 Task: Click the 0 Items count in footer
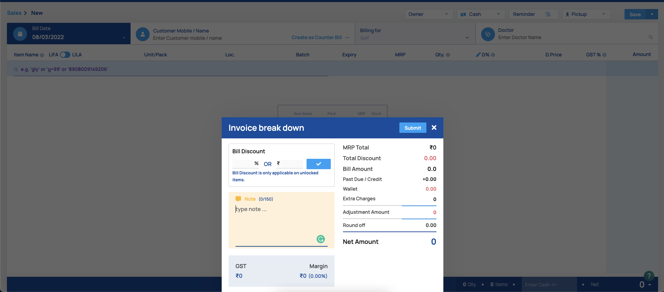pyautogui.click(x=499, y=284)
